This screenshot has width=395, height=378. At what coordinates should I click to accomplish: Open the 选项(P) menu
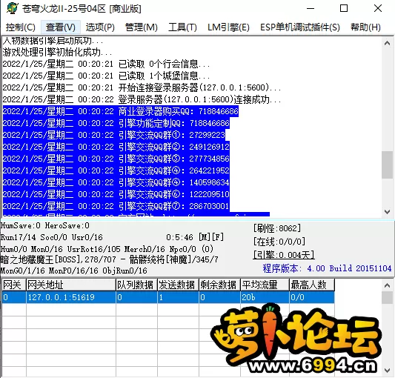(x=100, y=27)
